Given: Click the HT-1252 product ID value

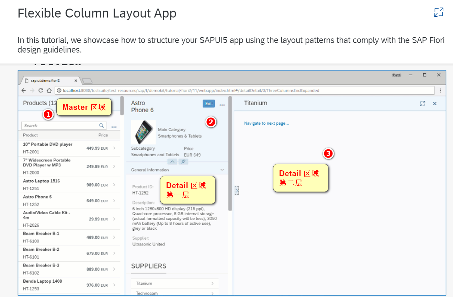Looking at the screenshot, I should coord(140,193).
